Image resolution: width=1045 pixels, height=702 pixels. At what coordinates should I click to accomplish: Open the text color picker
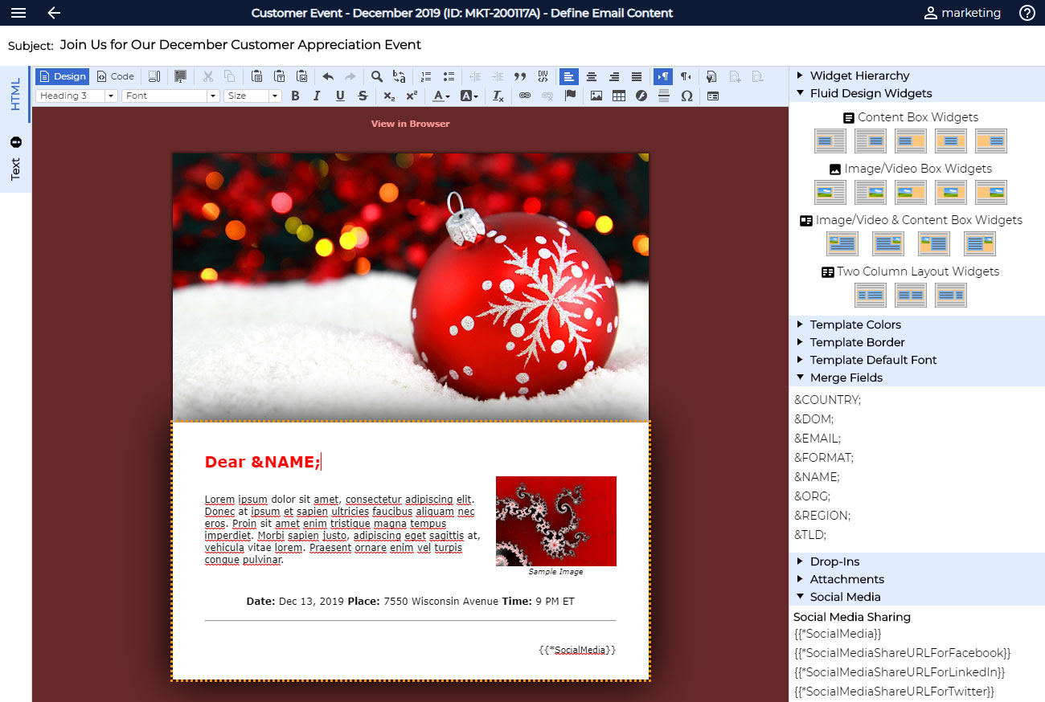[x=441, y=96]
